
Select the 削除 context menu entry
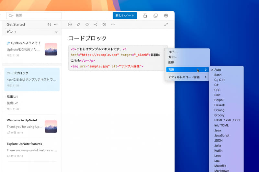pyautogui.click(x=187, y=62)
